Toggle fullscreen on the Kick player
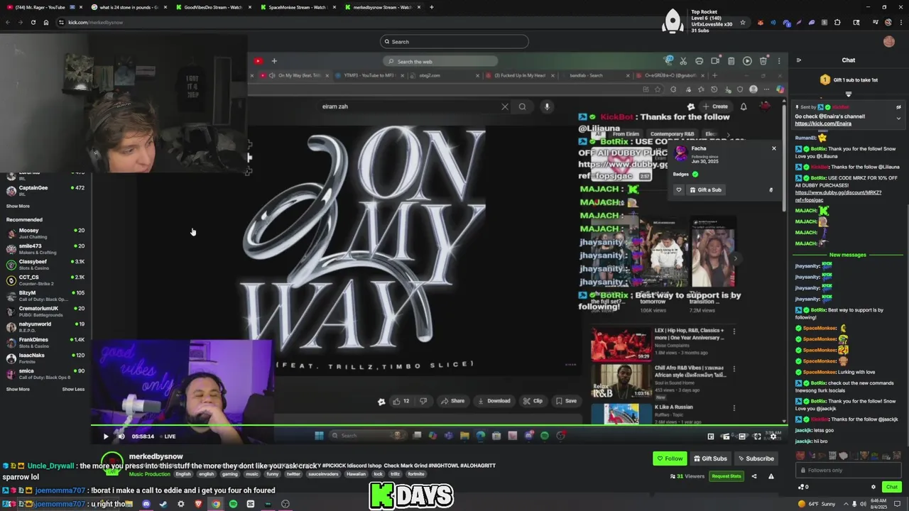Image resolution: width=909 pixels, height=511 pixels. tap(758, 436)
